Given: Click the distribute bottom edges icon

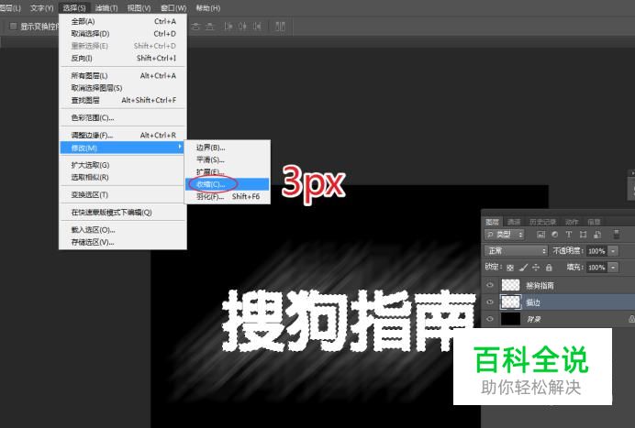Looking at the screenshot, I should pos(210,27).
